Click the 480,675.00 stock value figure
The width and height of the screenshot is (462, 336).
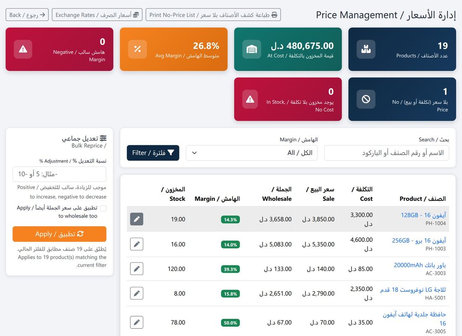pyautogui.click(x=302, y=46)
